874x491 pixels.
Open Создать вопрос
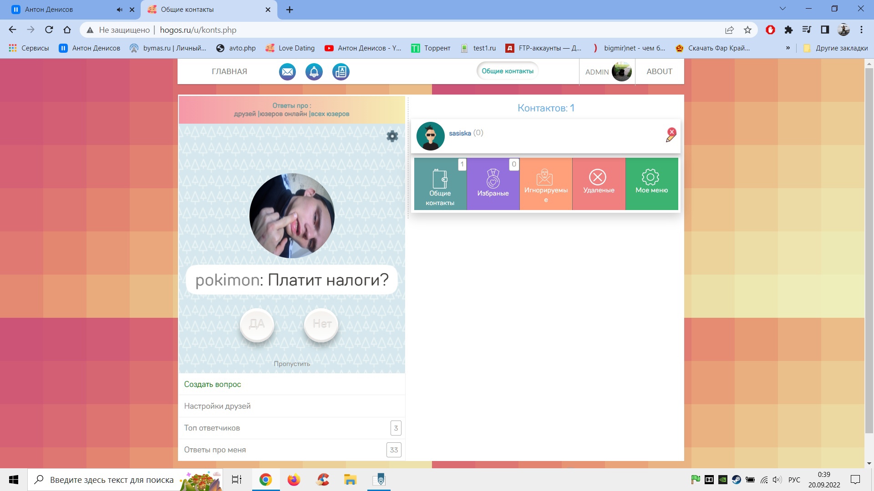[x=213, y=384]
